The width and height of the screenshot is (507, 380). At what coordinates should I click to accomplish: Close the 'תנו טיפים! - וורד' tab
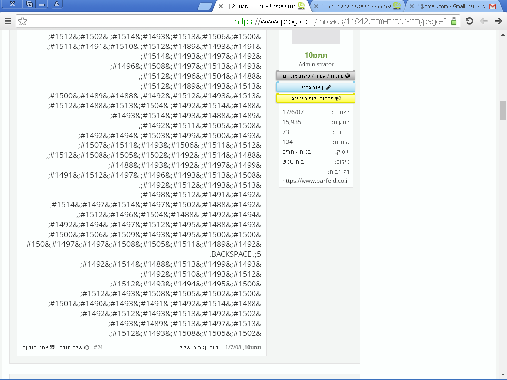pos(221,6)
